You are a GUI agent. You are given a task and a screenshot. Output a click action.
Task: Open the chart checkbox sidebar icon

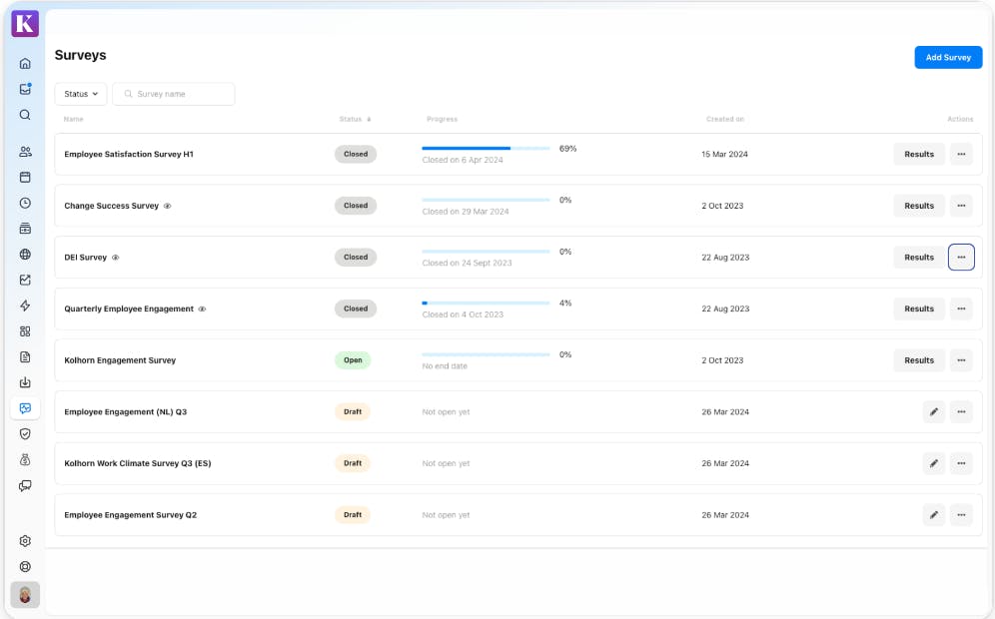tap(25, 280)
